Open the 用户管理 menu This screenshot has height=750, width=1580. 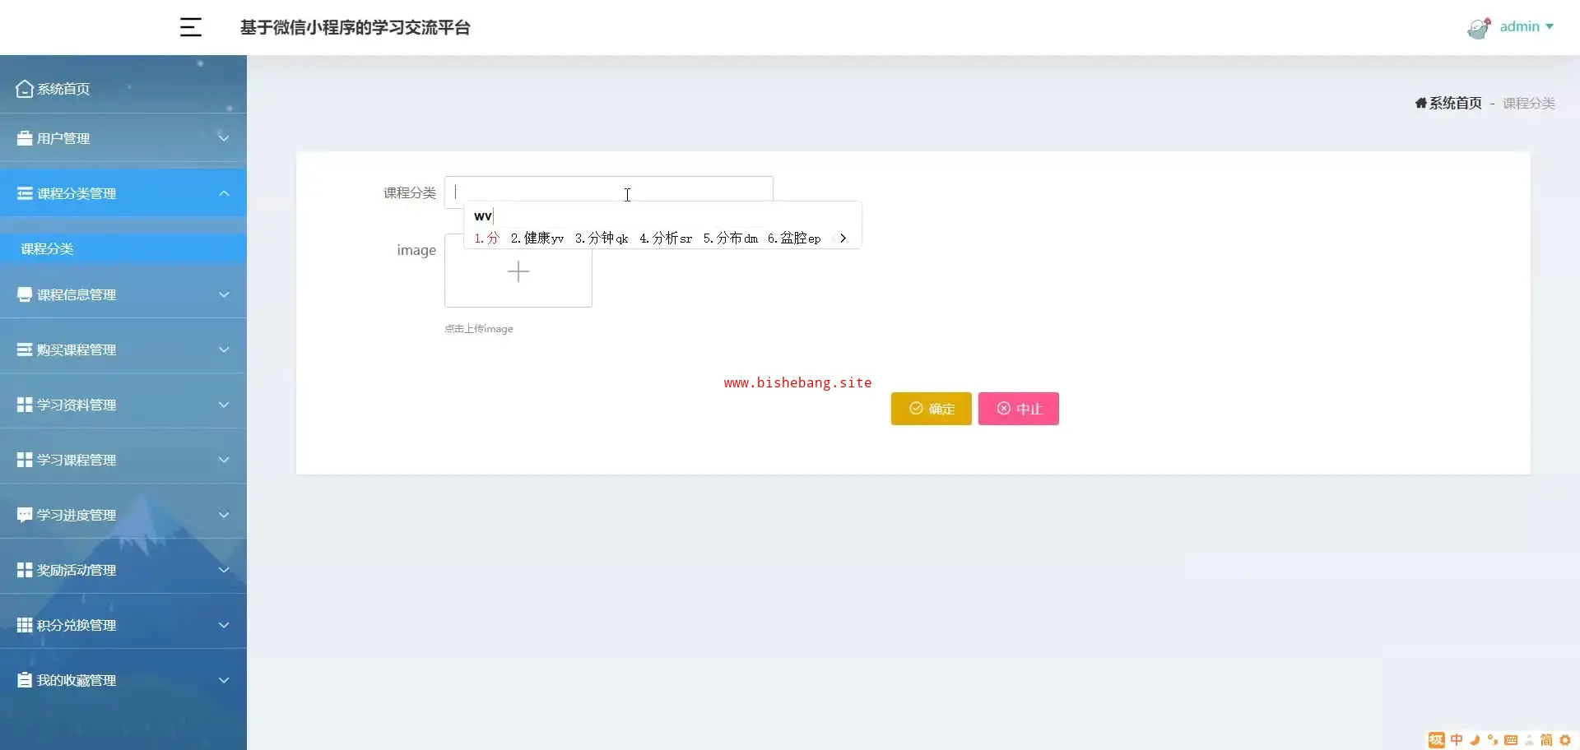pos(123,138)
